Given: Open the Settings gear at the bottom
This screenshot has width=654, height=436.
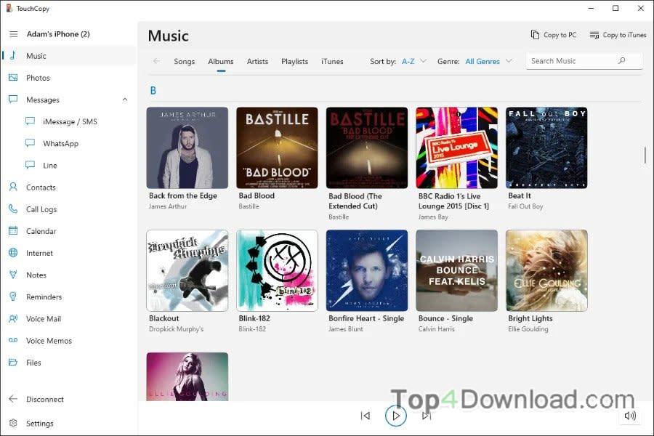Looking at the screenshot, I should (x=13, y=423).
